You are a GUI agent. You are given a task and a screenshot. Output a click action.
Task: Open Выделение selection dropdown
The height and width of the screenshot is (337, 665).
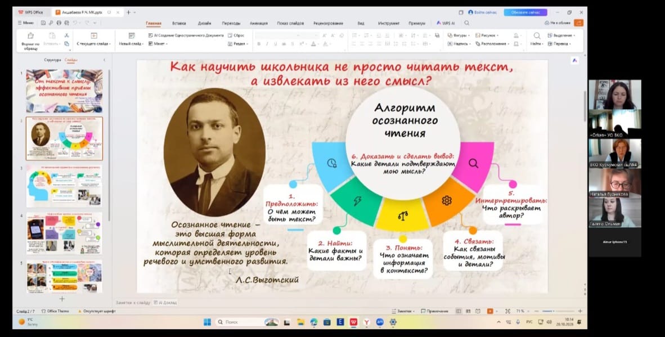pos(561,35)
